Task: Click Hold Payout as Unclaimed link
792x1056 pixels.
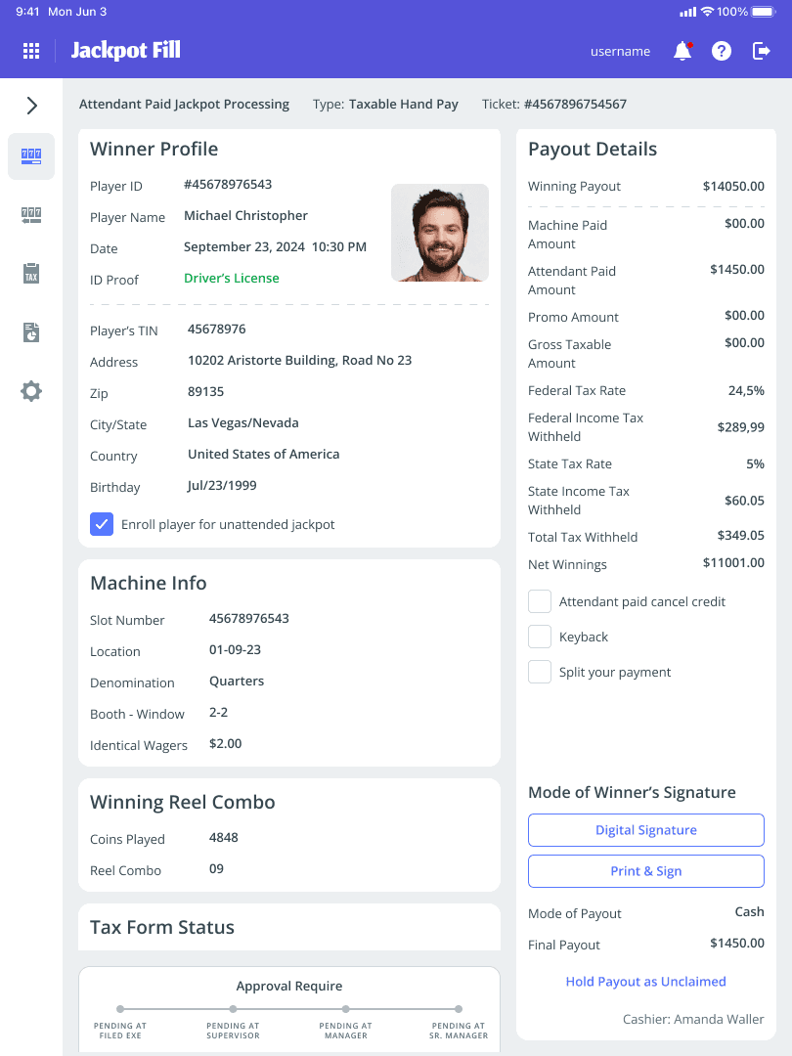Action: 645,982
